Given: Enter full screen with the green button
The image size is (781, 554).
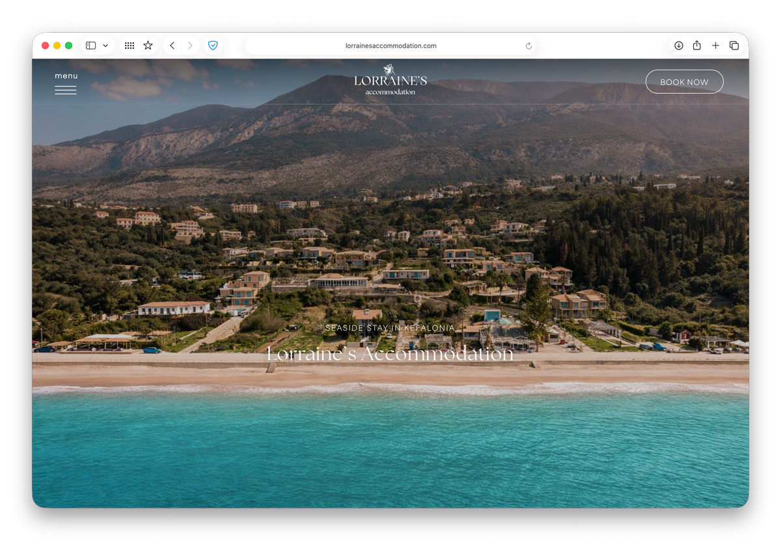Looking at the screenshot, I should click(68, 46).
